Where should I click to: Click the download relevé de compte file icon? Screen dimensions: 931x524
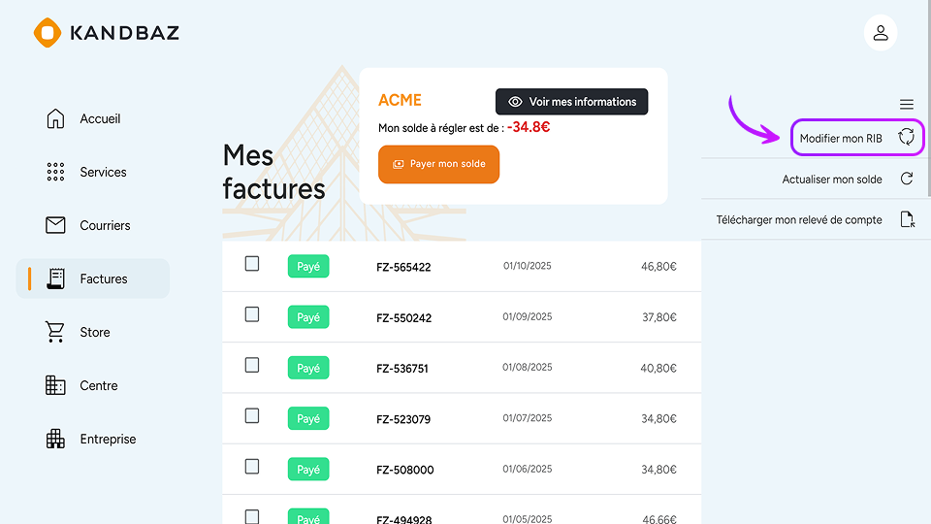pyautogui.click(x=907, y=219)
